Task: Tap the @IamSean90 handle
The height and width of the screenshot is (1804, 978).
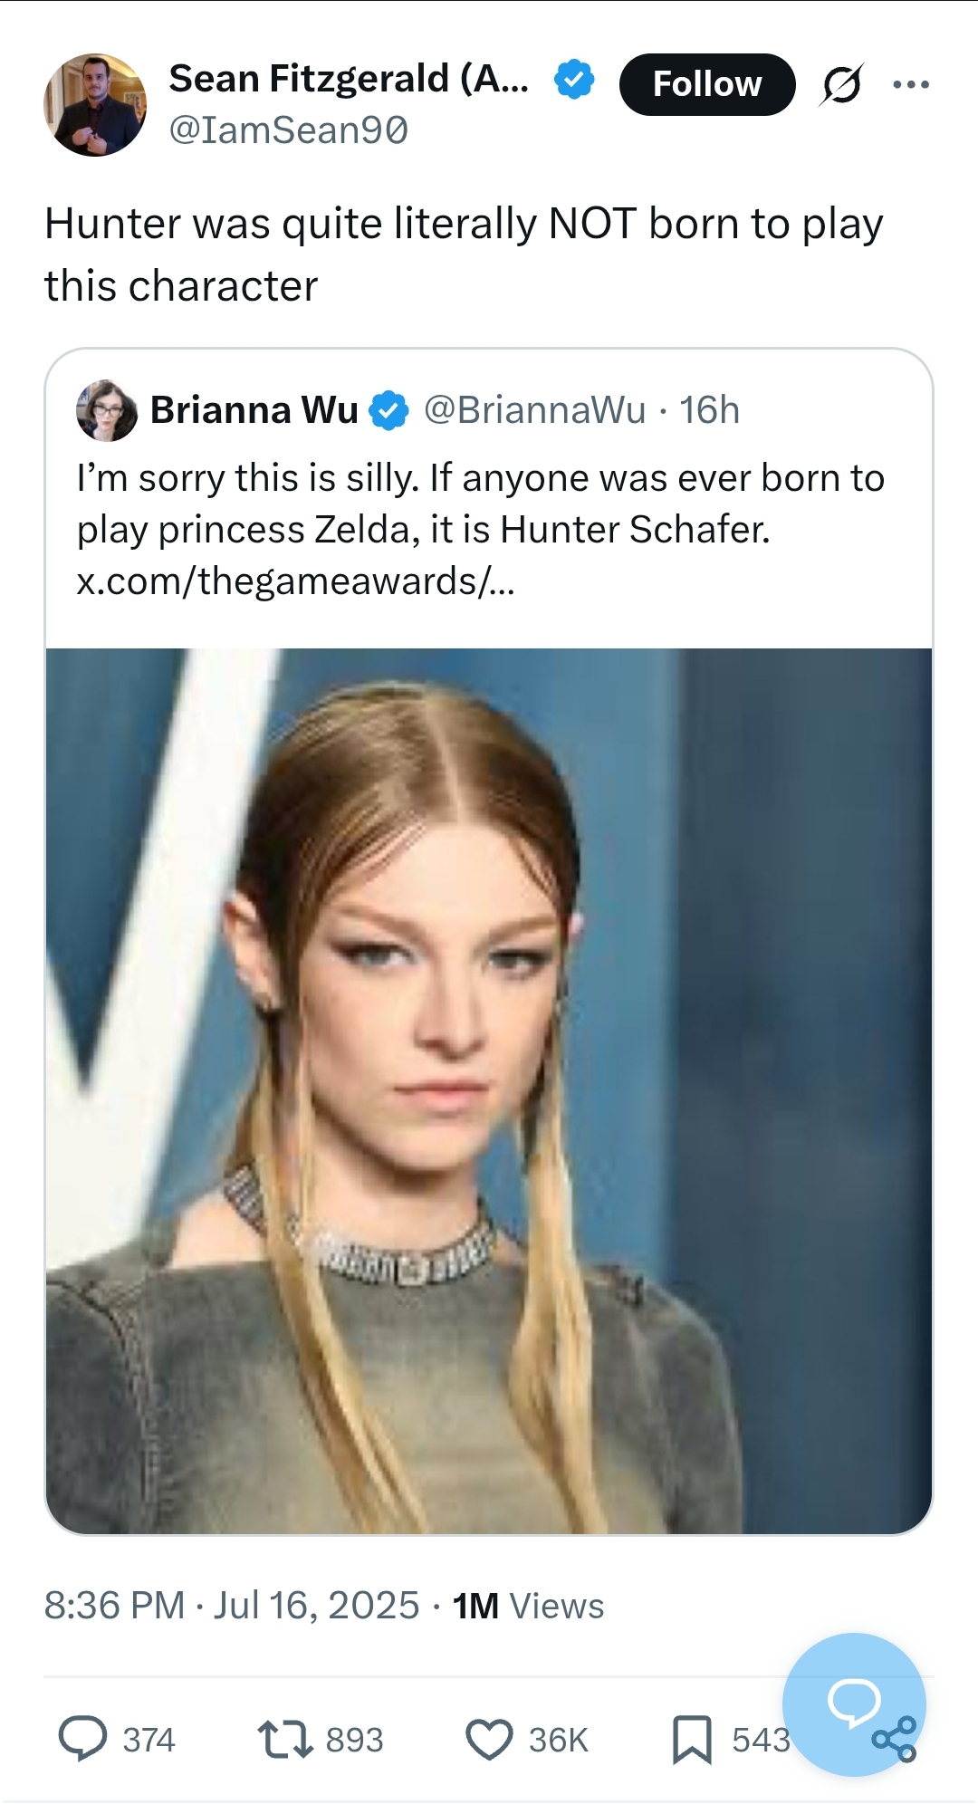Action: click(289, 130)
